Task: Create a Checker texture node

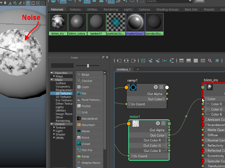Action: coord(87,81)
